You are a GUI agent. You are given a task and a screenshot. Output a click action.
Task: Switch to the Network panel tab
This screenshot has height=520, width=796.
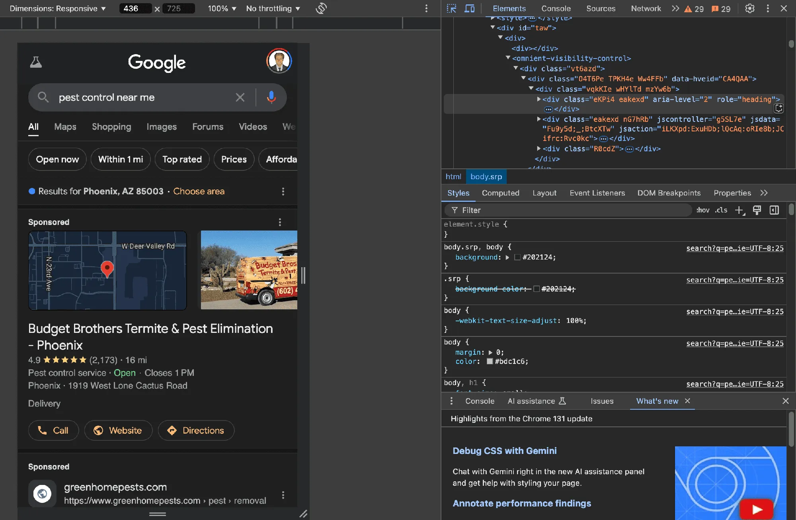coord(646,8)
